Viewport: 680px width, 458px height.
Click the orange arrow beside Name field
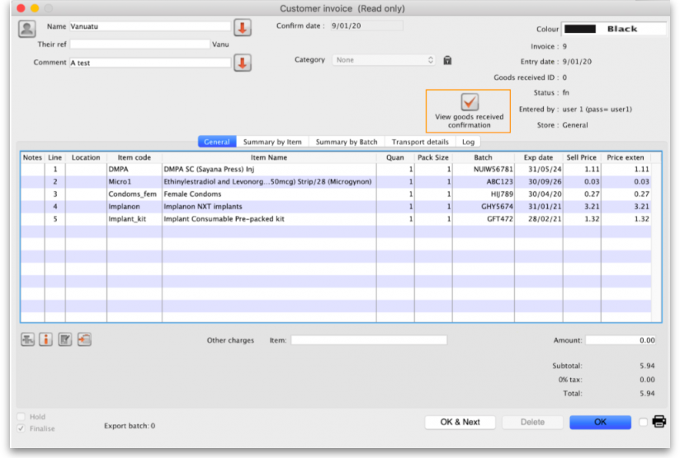tap(242, 27)
